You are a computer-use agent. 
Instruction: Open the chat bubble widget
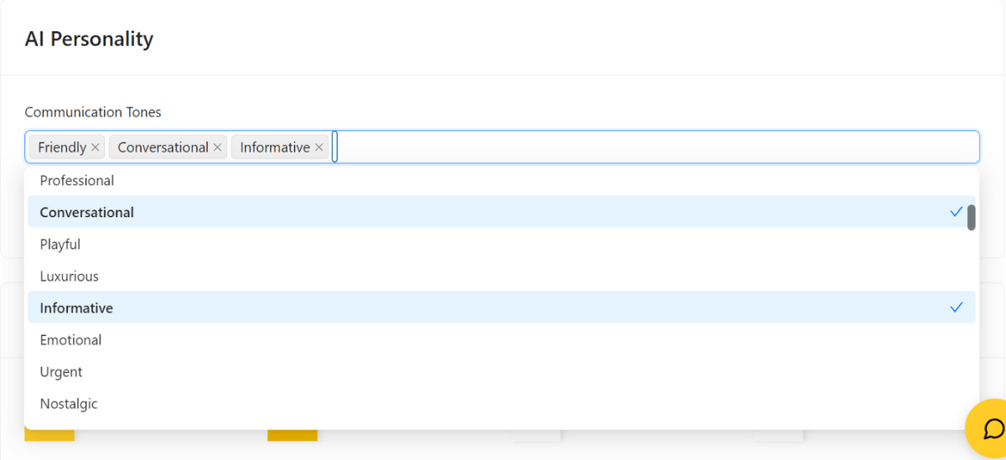coord(993,429)
